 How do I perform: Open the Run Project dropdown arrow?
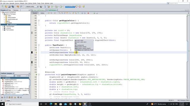click(x=54, y=6)
